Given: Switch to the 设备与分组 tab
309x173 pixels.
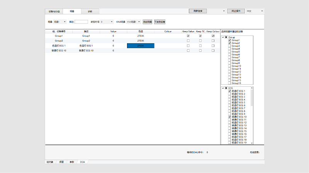Looking at the screenshot, I should [x=54, y=12].
